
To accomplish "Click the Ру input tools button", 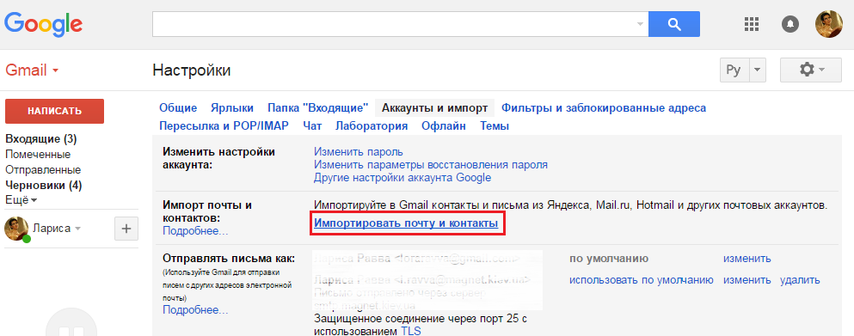I will (x=735, y=70).
